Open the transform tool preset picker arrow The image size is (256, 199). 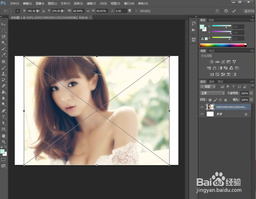(11, 11)
